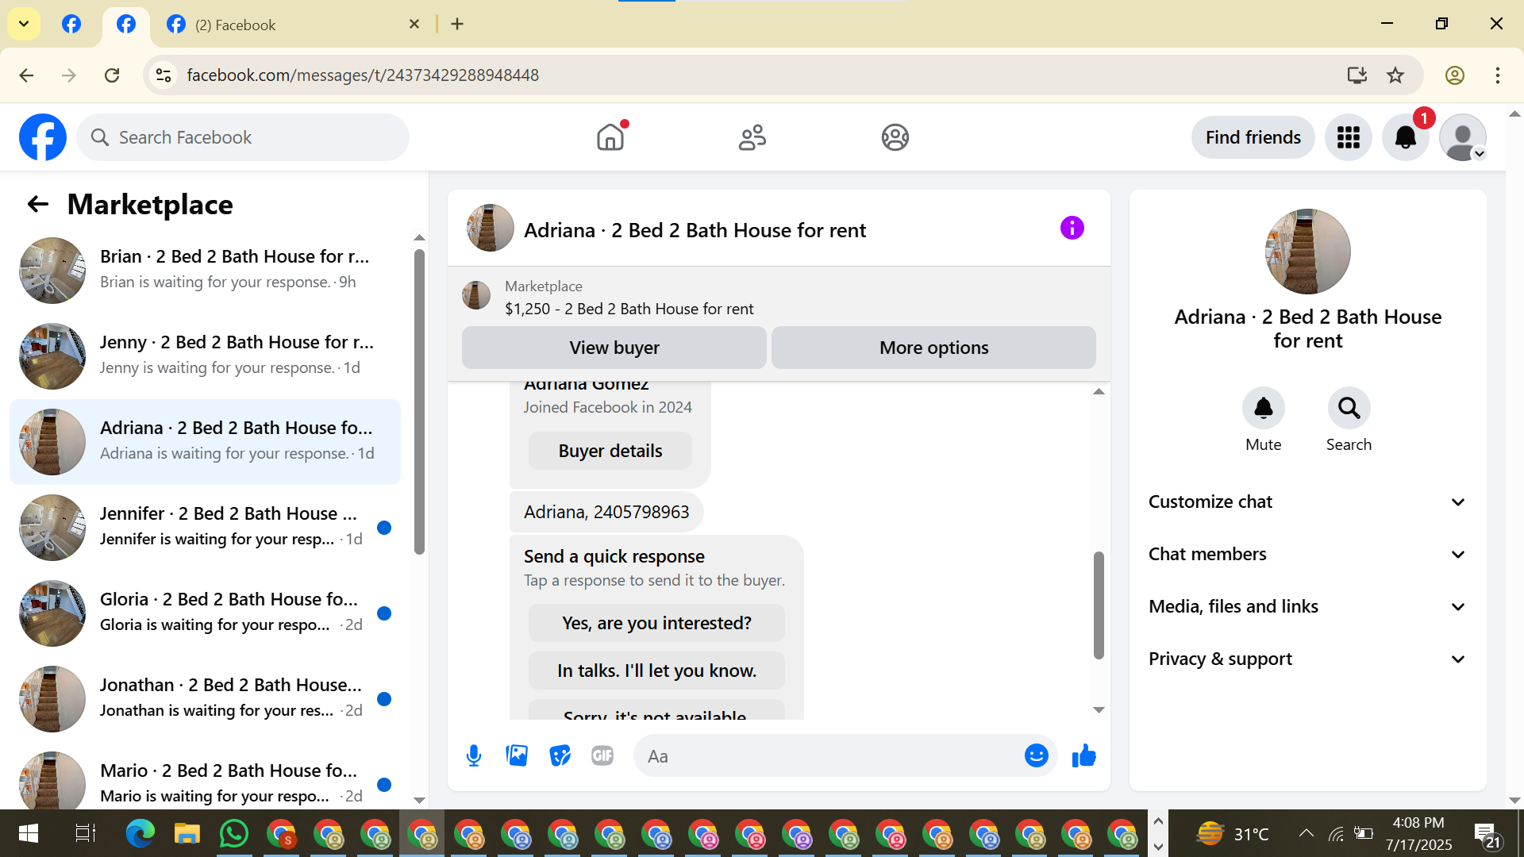
Task: Bookmark this tab with the star icon
Action: tap(1395, 75)
